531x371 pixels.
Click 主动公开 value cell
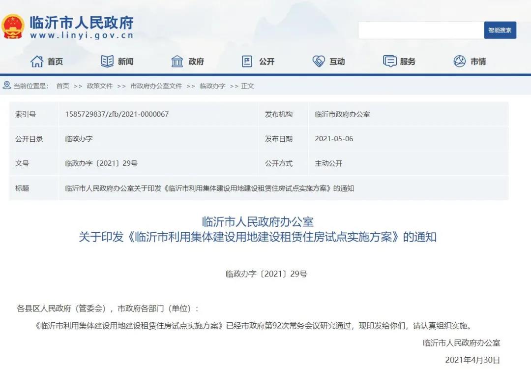click(x=409, y=163)
